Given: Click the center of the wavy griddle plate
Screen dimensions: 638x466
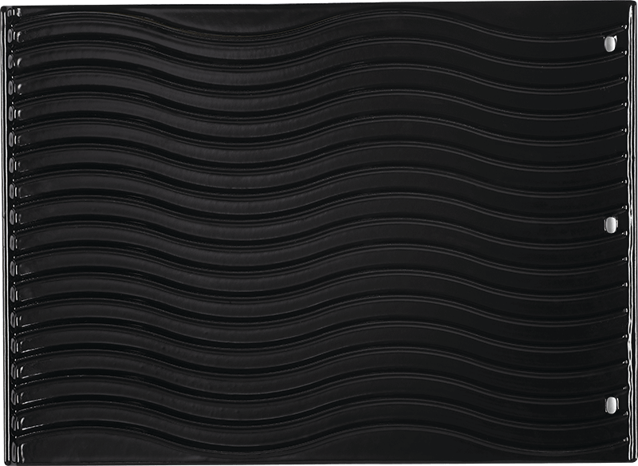Looking at the screenshot, I should [319, 233].
